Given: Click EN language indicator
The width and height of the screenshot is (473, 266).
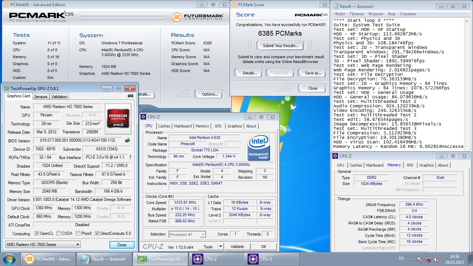Looking at the screenshot, I should (x=401, y=258).
